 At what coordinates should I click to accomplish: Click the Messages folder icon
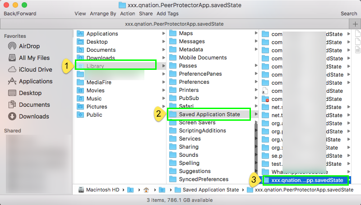tap(173, 41)
